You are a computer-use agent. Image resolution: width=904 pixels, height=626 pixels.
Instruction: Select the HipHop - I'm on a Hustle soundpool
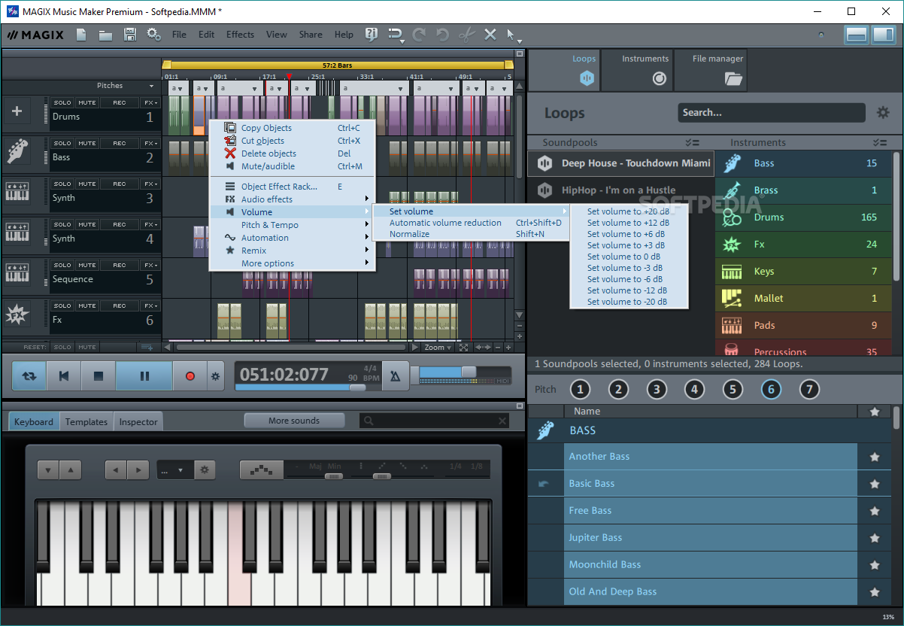pos(621,190)
